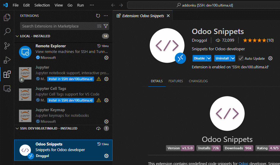Select the Jupyter Keymap extension entry
This screenshot has width=280, height=165.
[63, 116]
